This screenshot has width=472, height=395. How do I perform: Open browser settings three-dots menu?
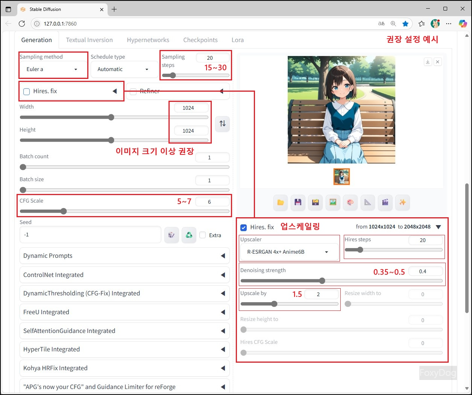(x=449, y=24)
